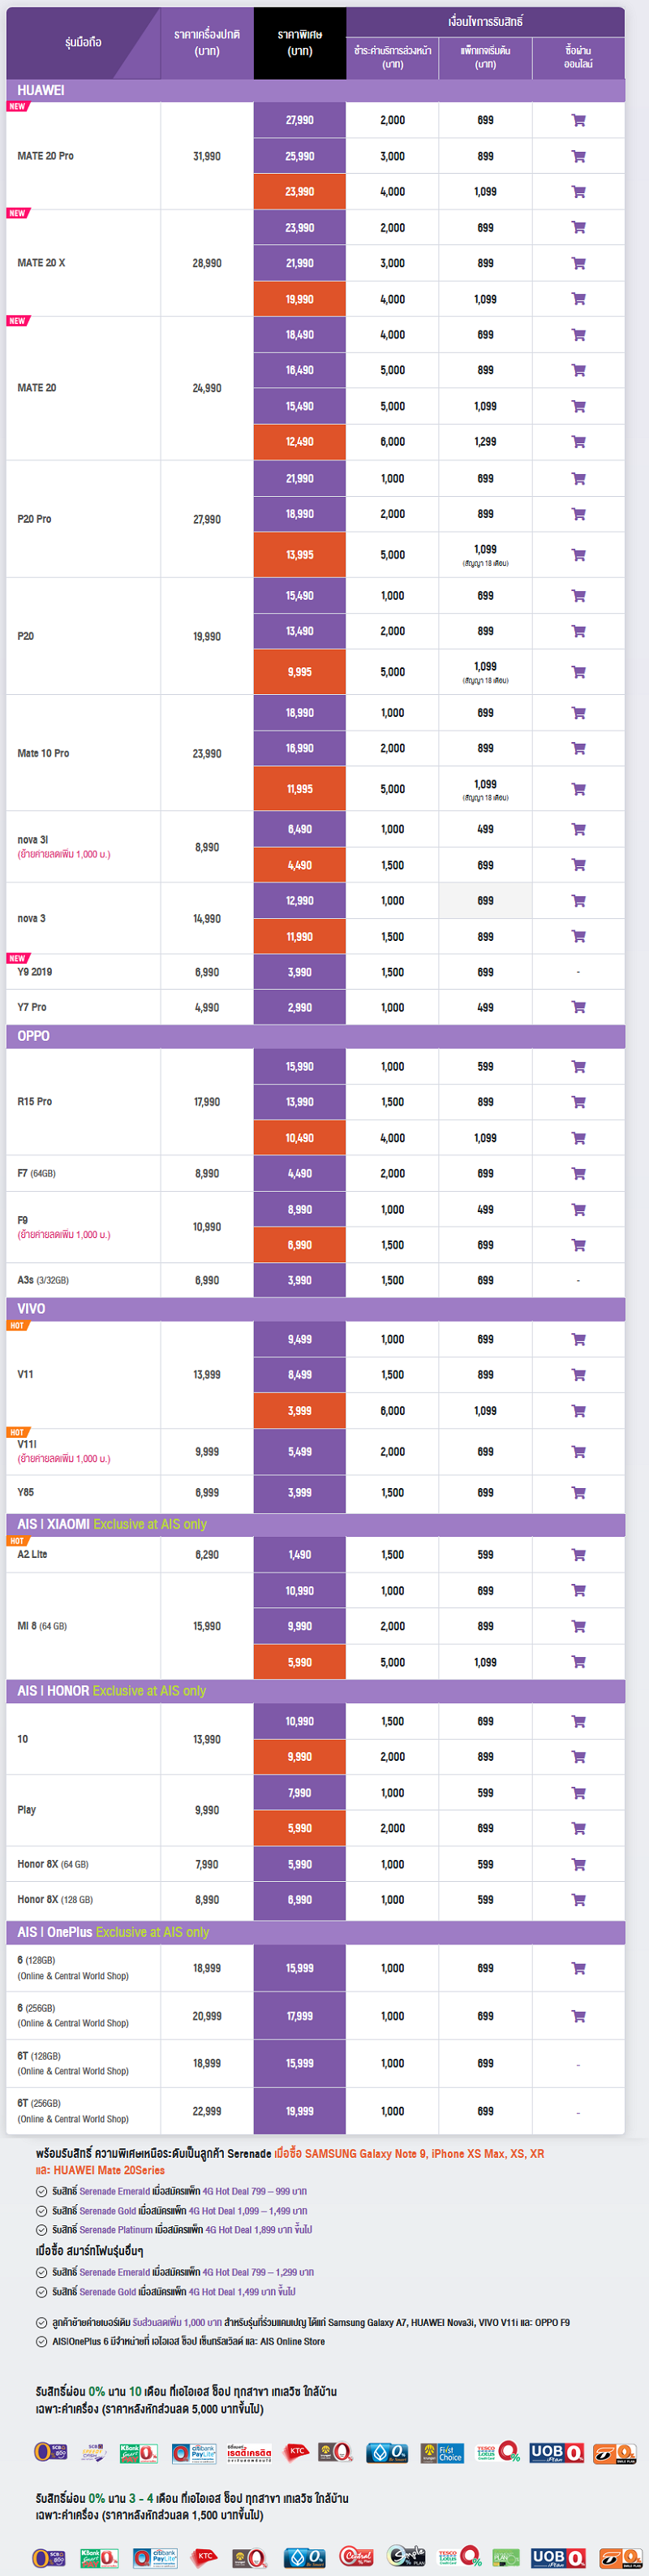Click the Serenade Emerald 4G Hot Deal 799 – 999 link
The image size is (649, 2576).
click(x=179, y=2191)
